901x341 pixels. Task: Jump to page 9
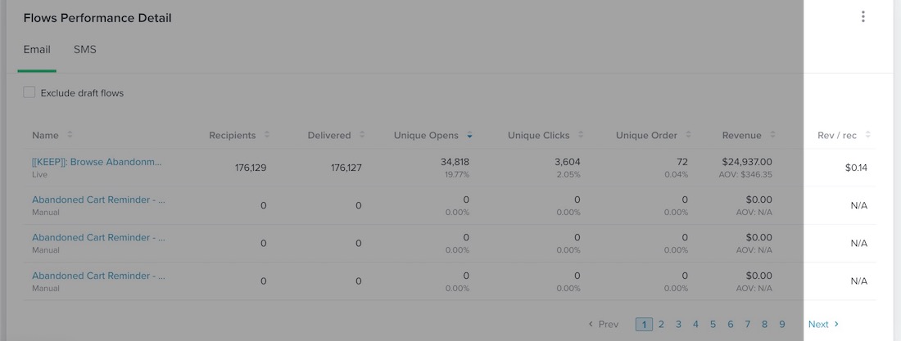coord(782,325)
